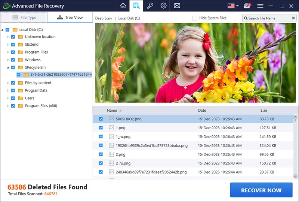The height and width of the screenshot is (202, 299).
Task: Click the Search File Name field
Action: (269, 18)
